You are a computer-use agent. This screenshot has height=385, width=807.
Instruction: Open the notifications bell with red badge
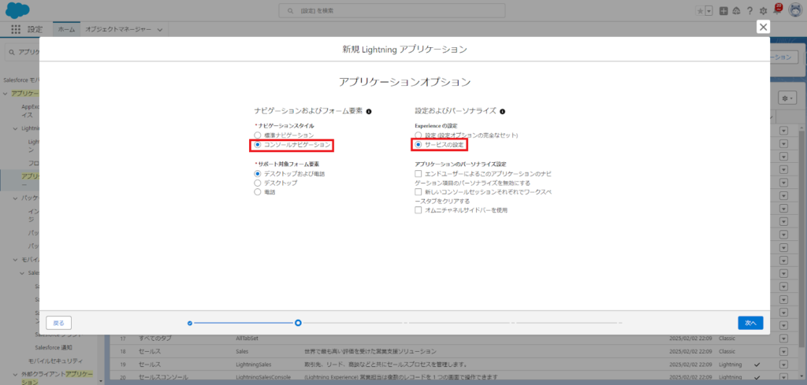point(777,9)
